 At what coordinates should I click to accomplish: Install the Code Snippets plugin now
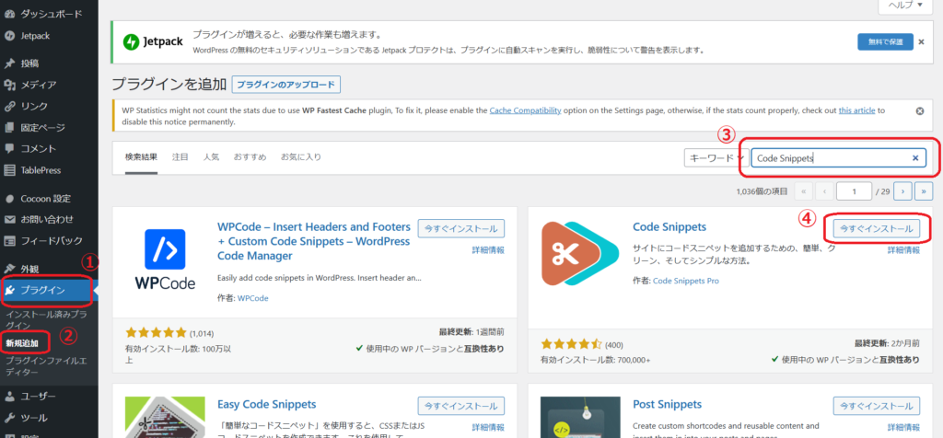pyautogui.click(x=877, y=229)
